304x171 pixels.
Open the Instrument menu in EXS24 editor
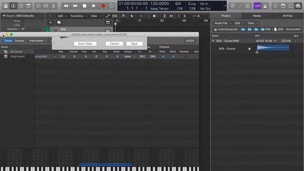(38, 41)
